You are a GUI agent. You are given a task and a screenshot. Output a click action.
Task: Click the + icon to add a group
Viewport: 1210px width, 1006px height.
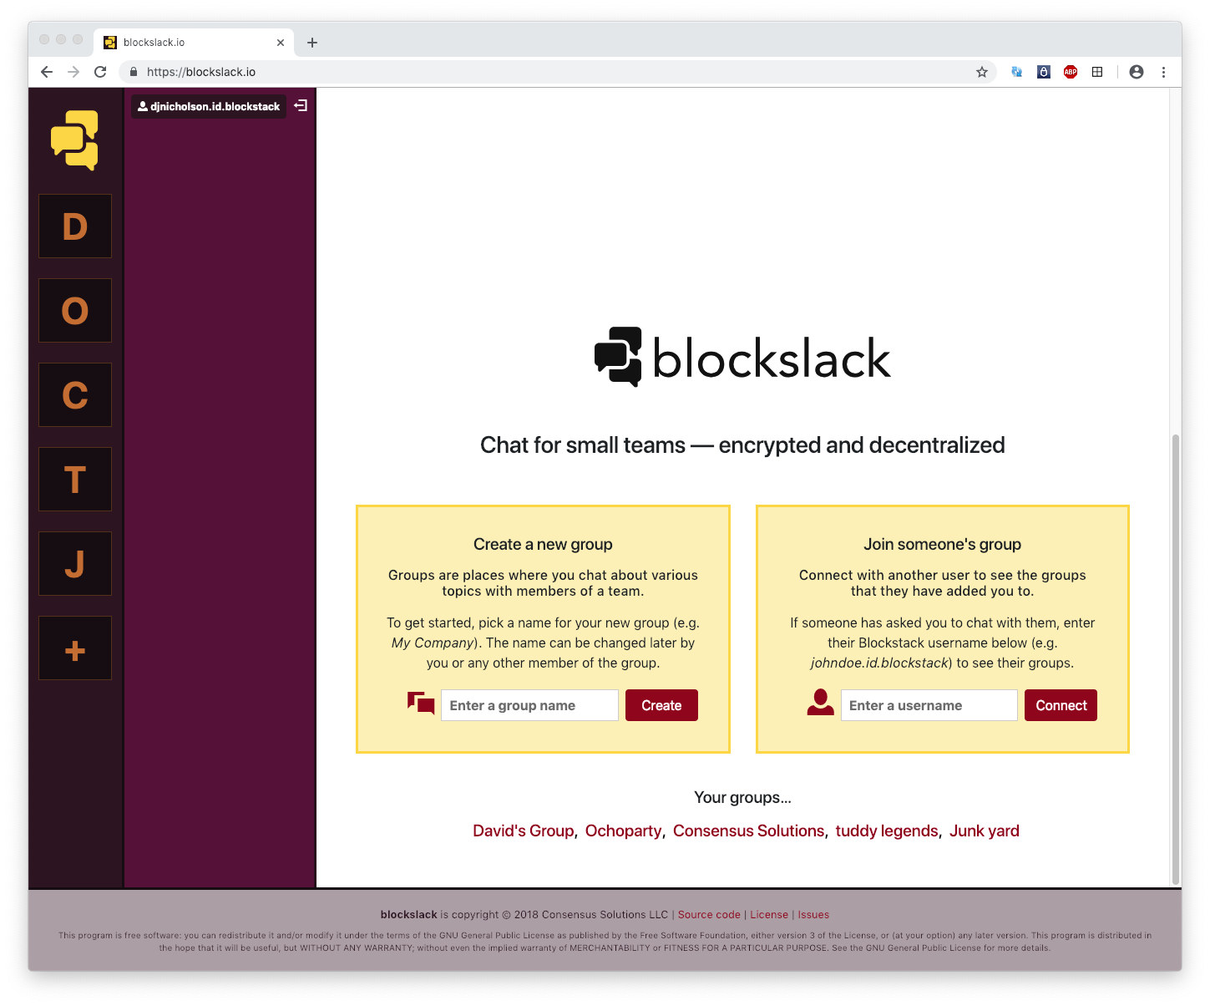tap(74, 648)
